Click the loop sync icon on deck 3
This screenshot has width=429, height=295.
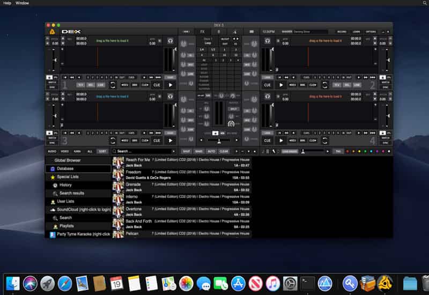click(x=113, y=141)
